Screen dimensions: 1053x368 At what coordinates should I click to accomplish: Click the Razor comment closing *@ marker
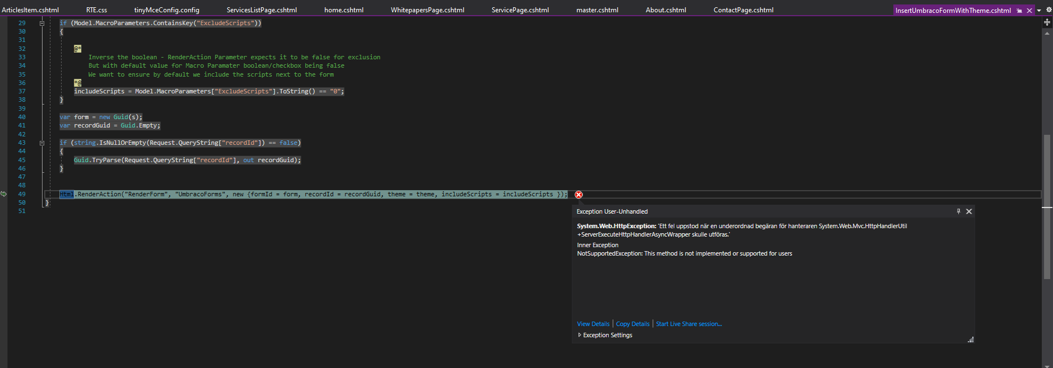tap(77, 83)
